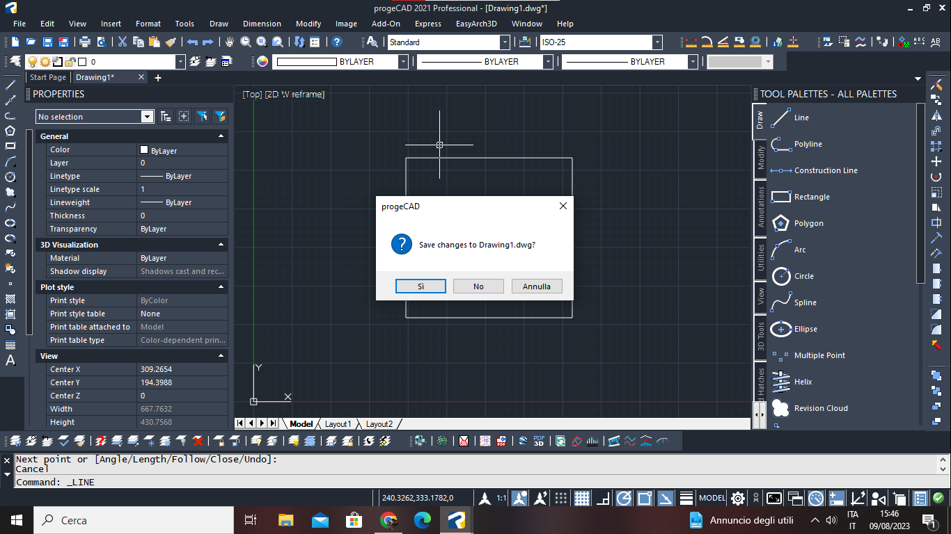Open the Dimension menu

pos(262,24)
